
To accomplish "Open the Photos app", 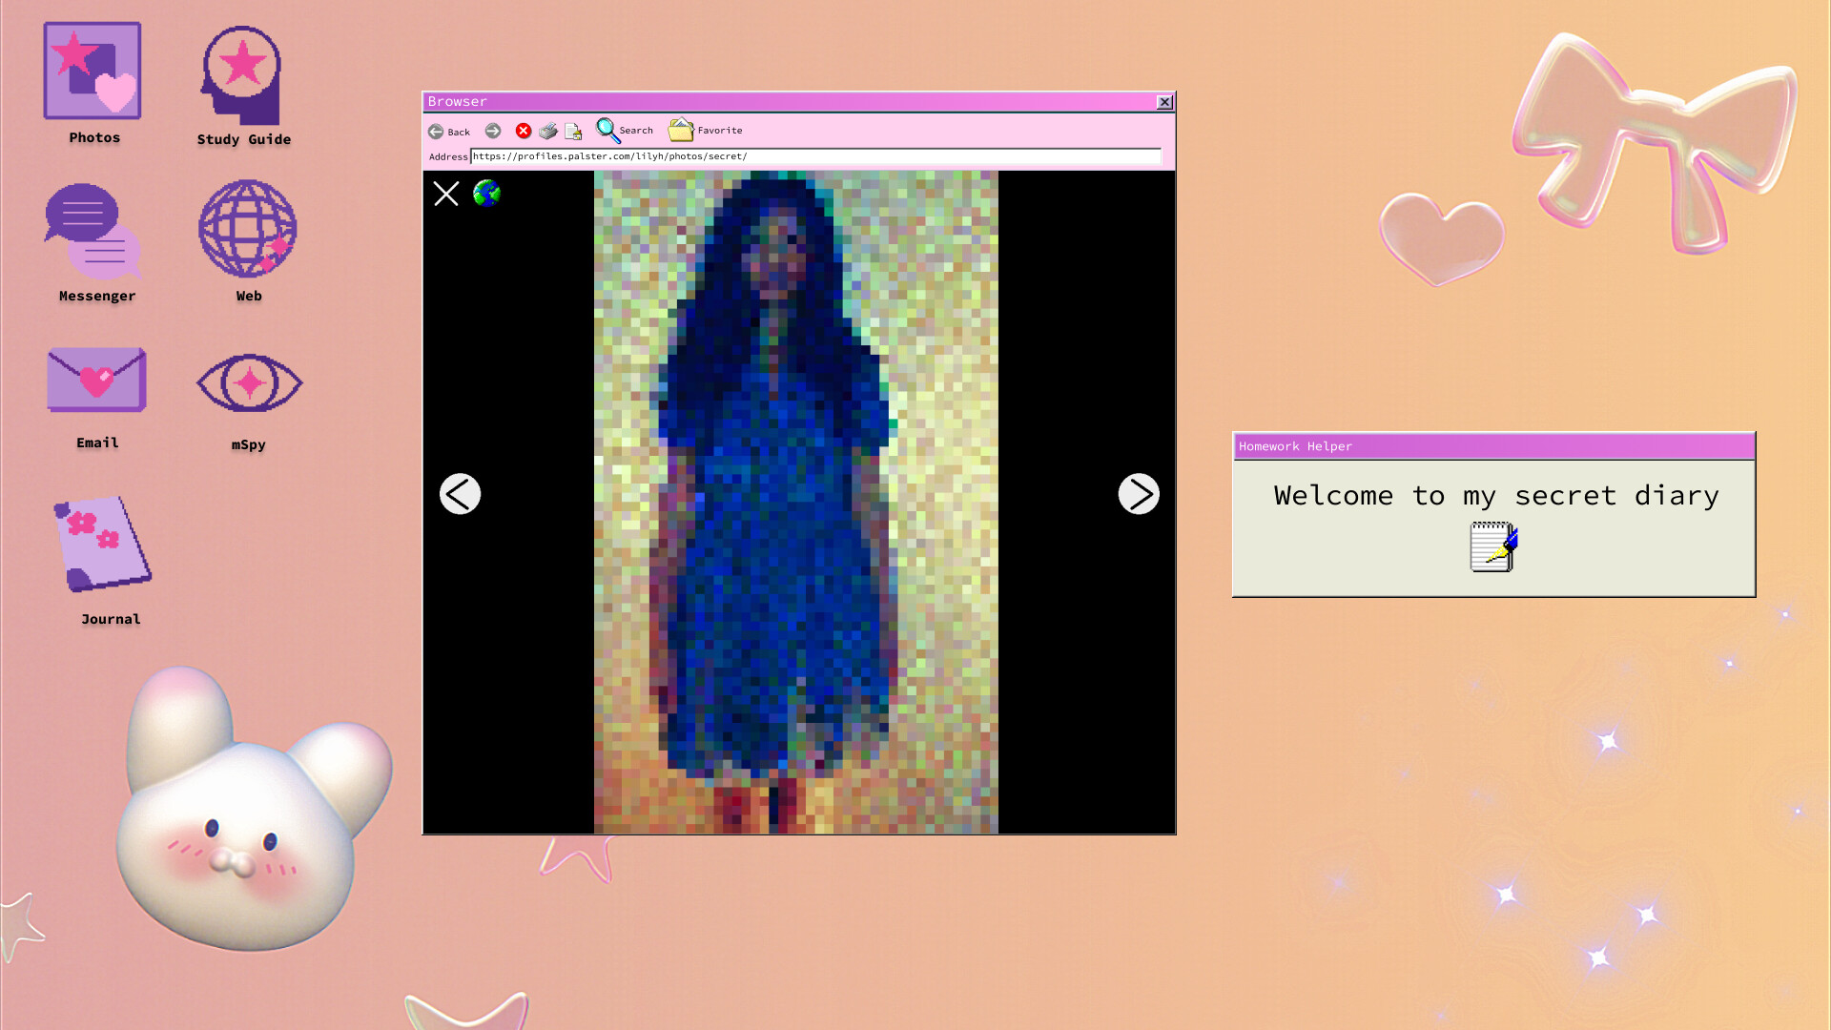I will pyautogui.click(x=92, y=71).
